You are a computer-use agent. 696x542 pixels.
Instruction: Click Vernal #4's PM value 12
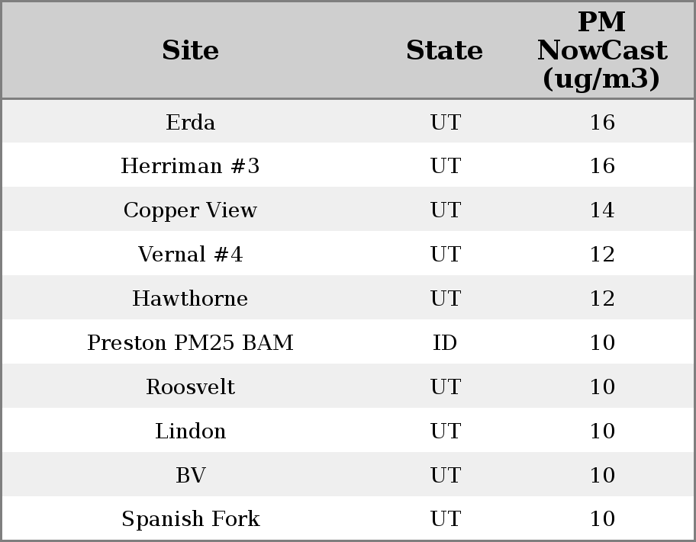pos(601,255)
